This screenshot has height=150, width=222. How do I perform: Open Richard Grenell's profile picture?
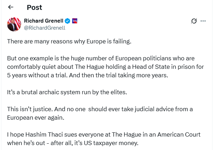click(14, 24)
